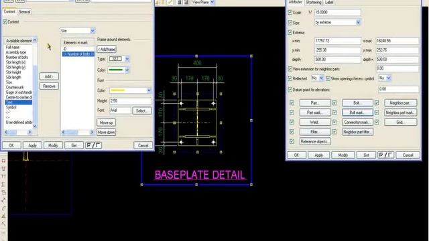Click the x min input field

click(x=337, y=41)
